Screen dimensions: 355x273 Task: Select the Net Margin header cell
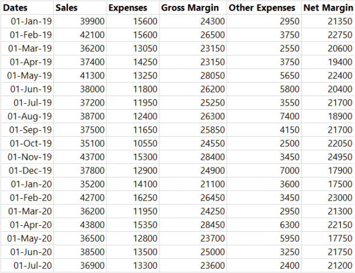328,8
